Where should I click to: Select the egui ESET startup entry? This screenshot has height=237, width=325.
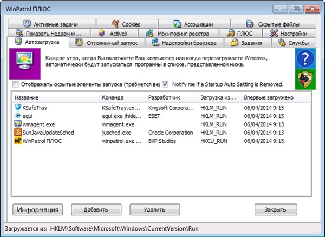(x=28, y=116)
